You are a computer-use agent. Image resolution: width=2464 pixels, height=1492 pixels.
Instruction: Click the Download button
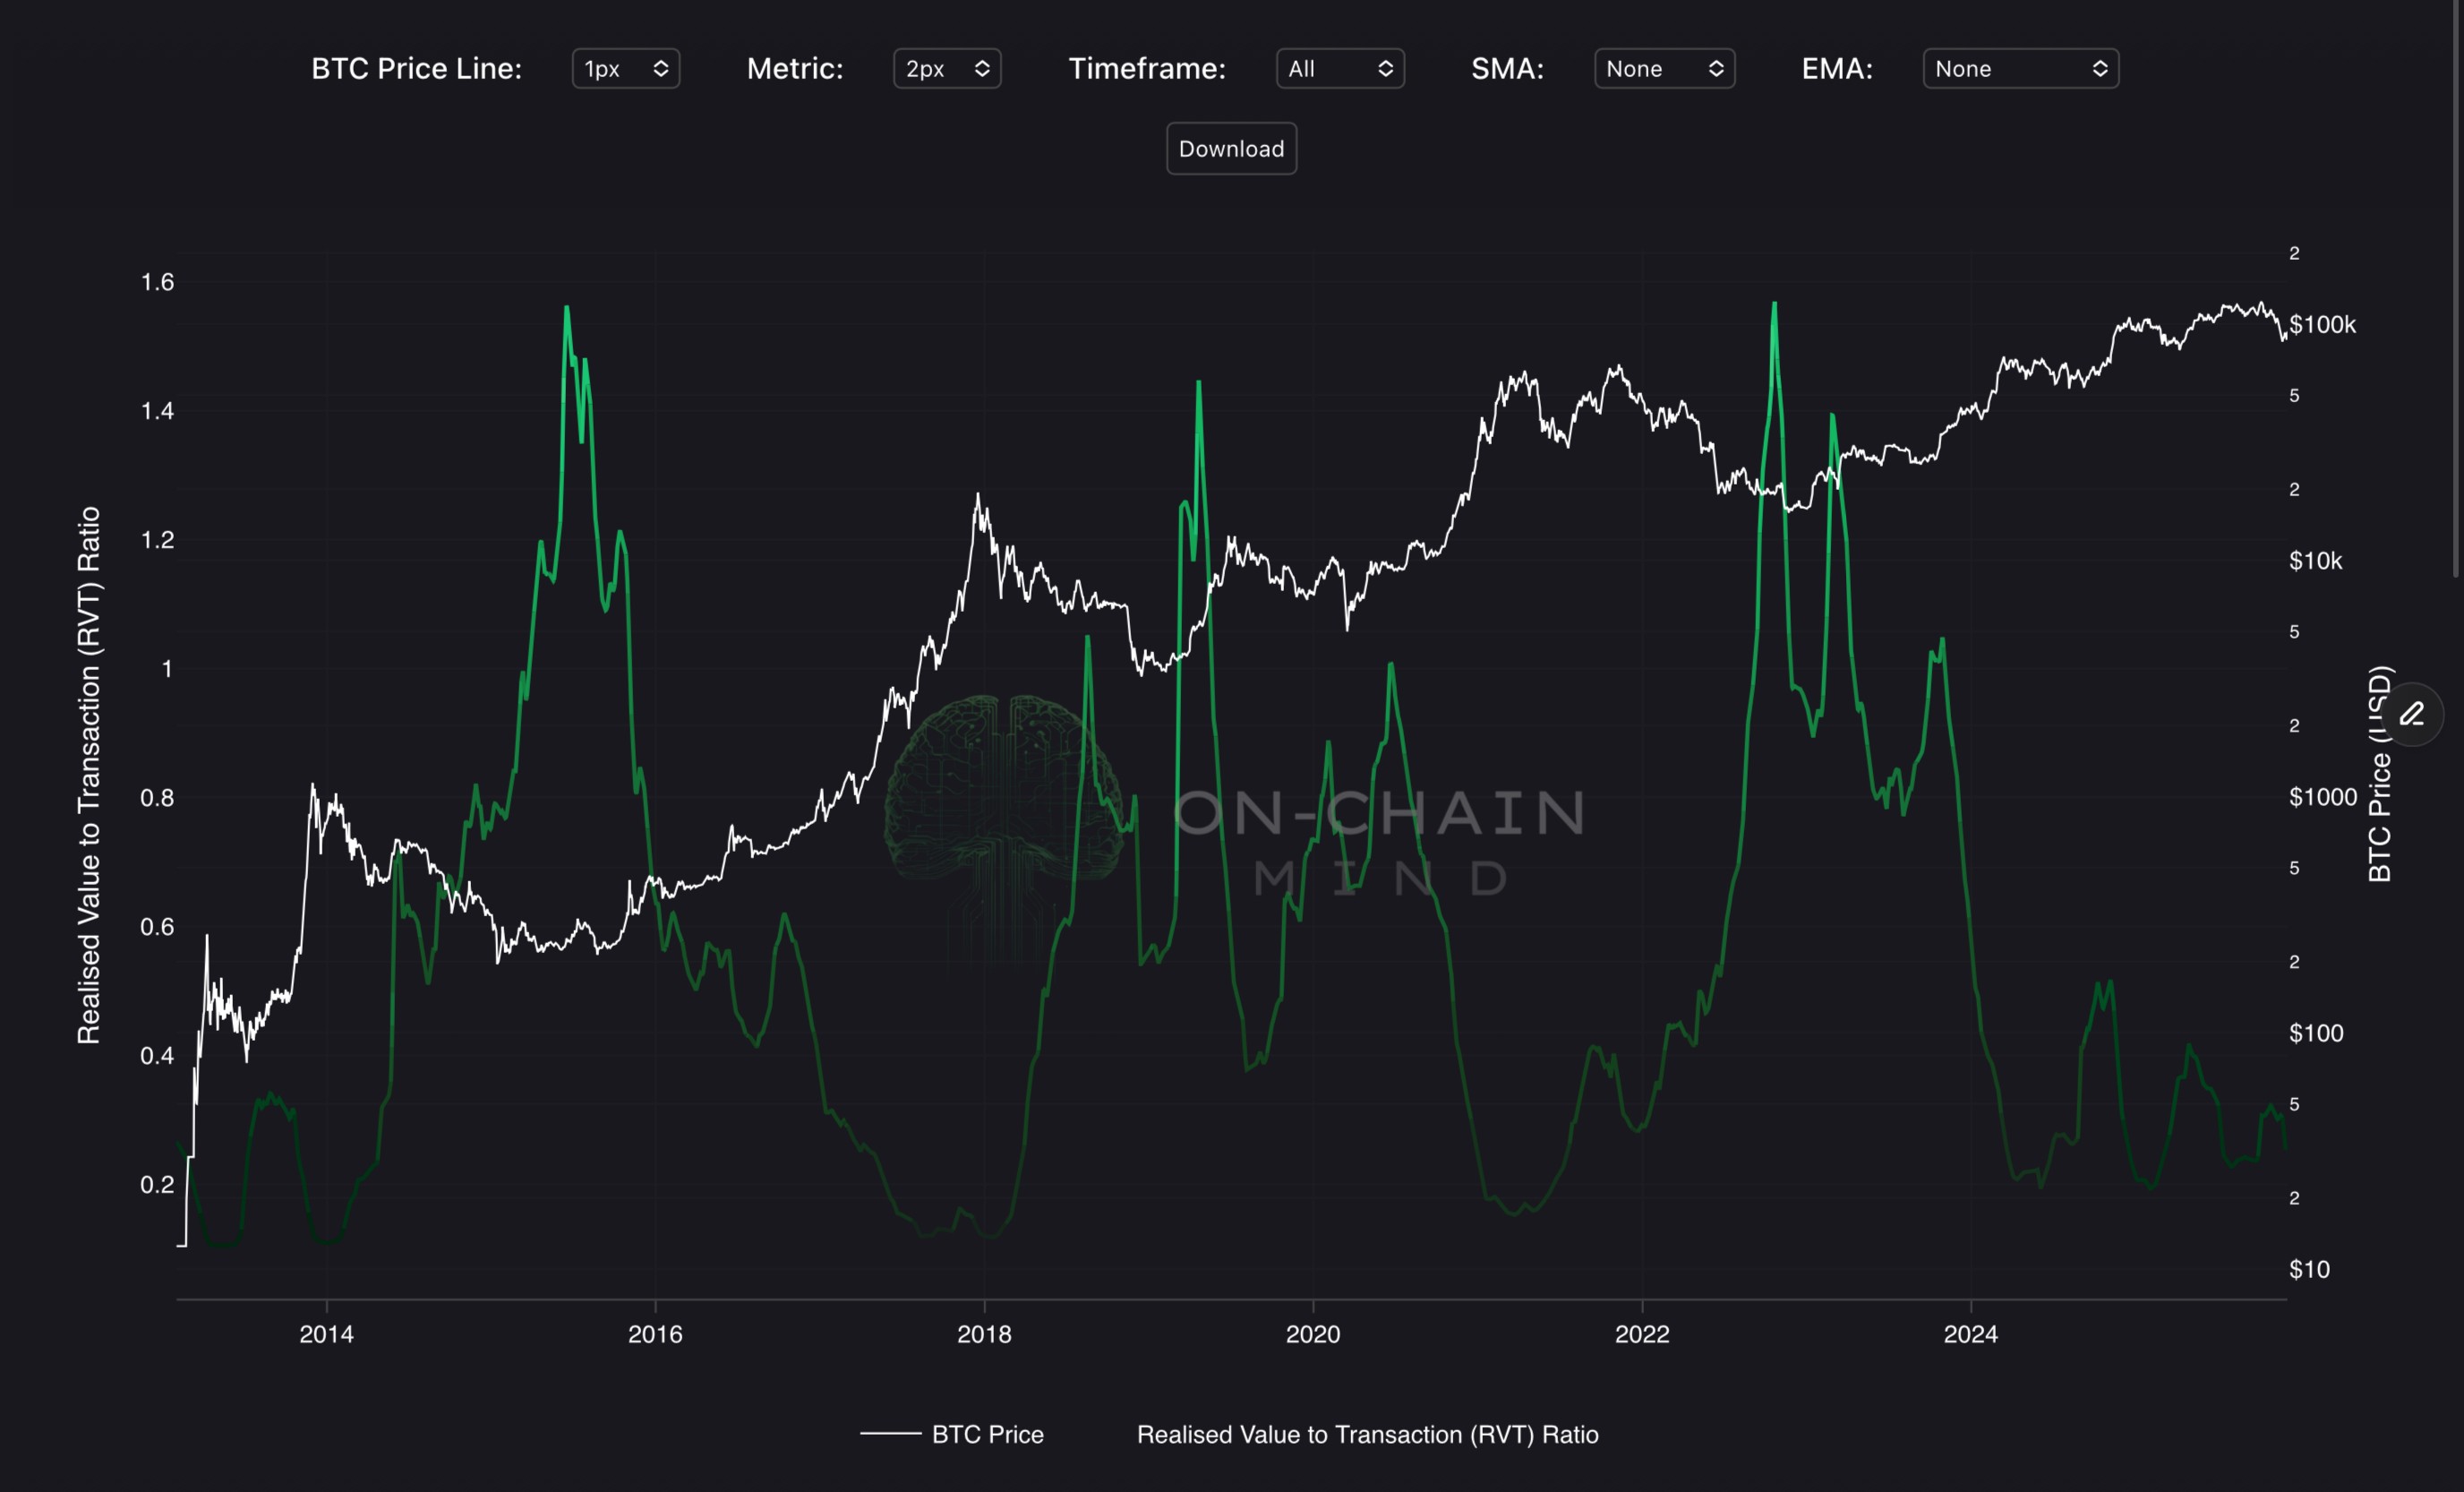point(1231,149)
